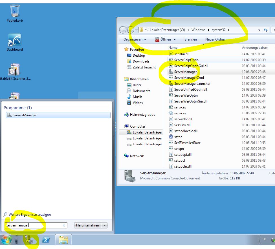275x249 pixels.
Task: Click Brennen in the toolbar
Action: pyautogui.click(x=190, y=39)
